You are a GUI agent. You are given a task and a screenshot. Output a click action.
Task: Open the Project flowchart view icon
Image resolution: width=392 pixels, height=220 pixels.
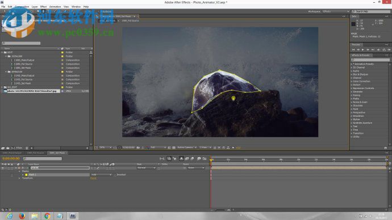click(91, 53)
